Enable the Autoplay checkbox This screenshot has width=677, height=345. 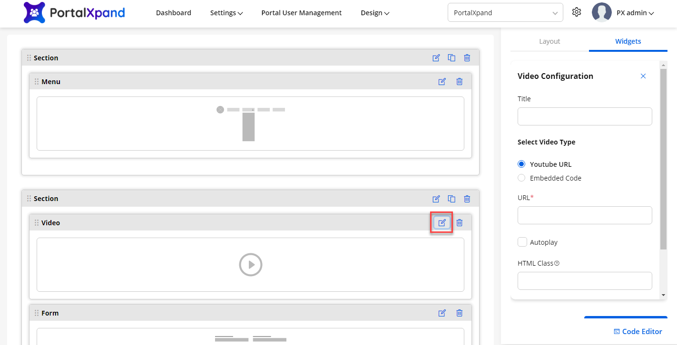point(522,242)
